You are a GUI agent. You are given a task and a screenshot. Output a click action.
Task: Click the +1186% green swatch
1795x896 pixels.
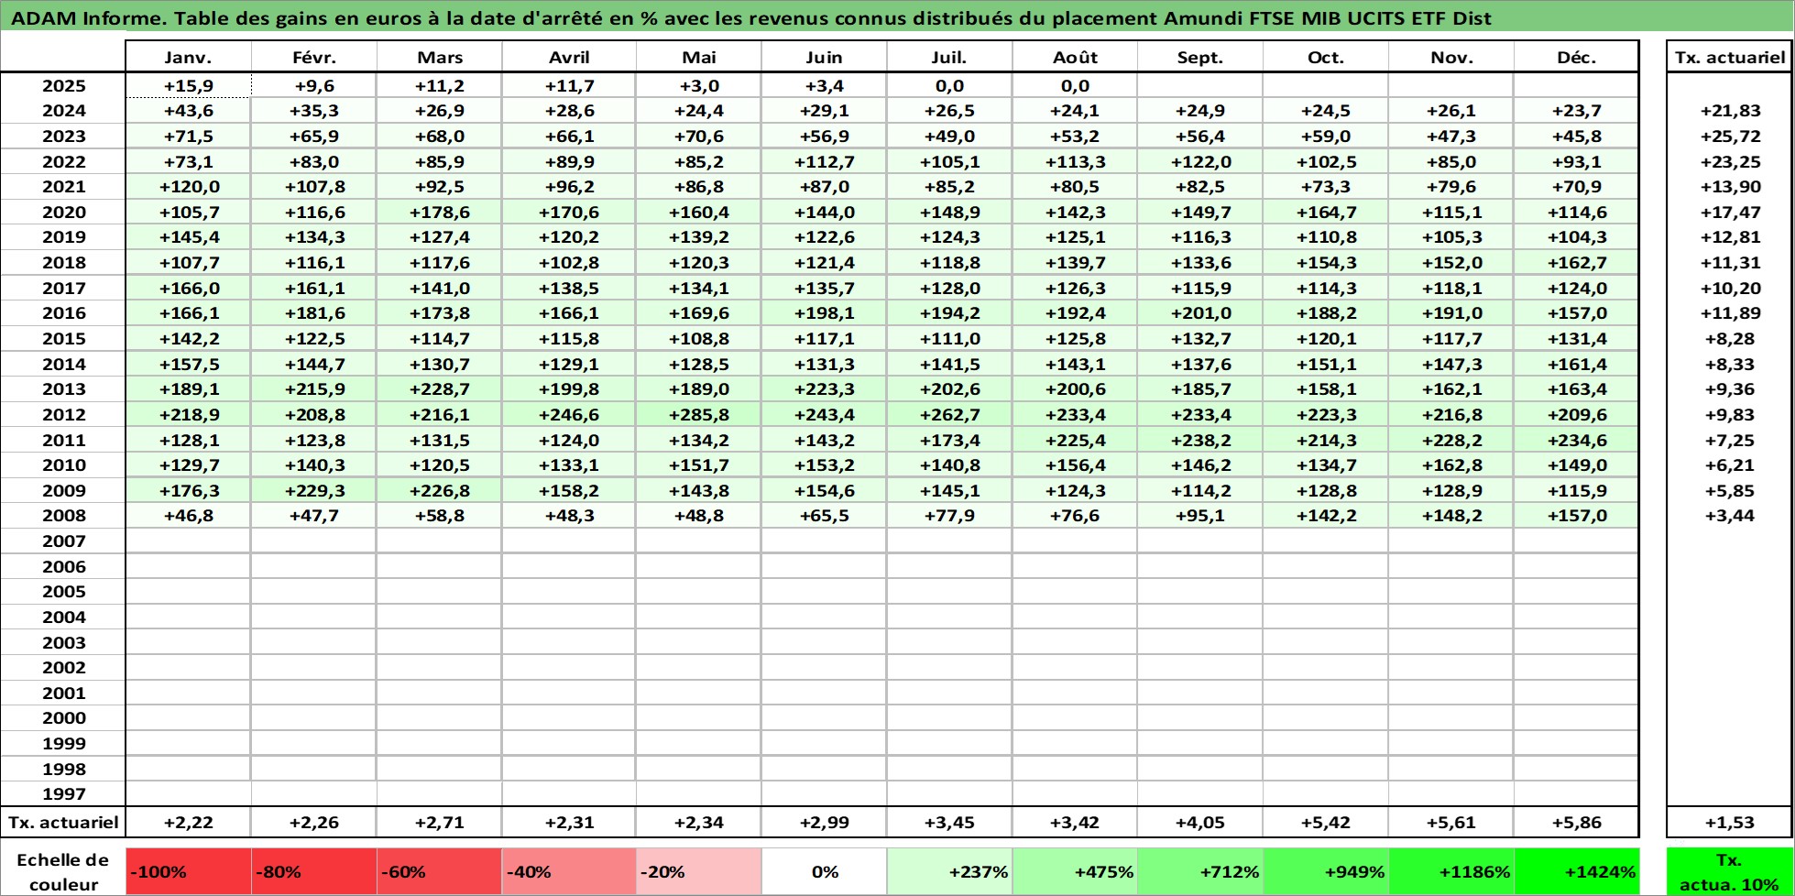coord(1451,871)
